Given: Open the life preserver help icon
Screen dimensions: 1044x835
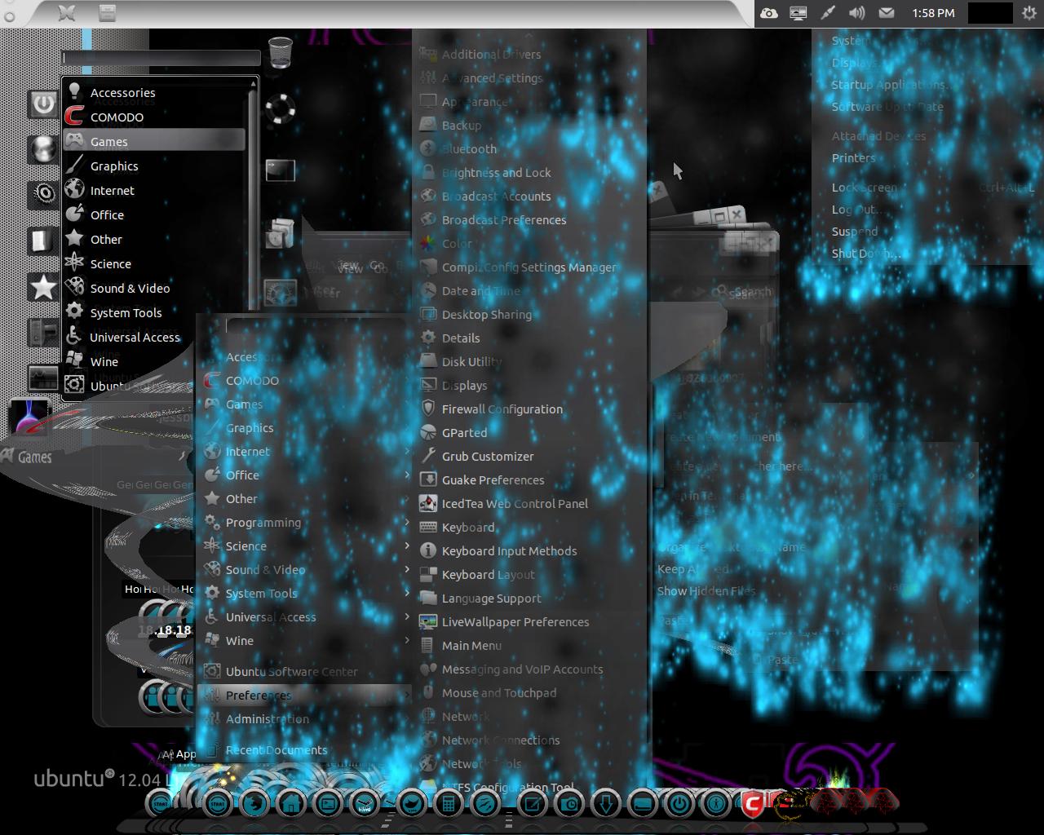Looking at the screenshot, I should pyautogui.click(x=280, y=108).
